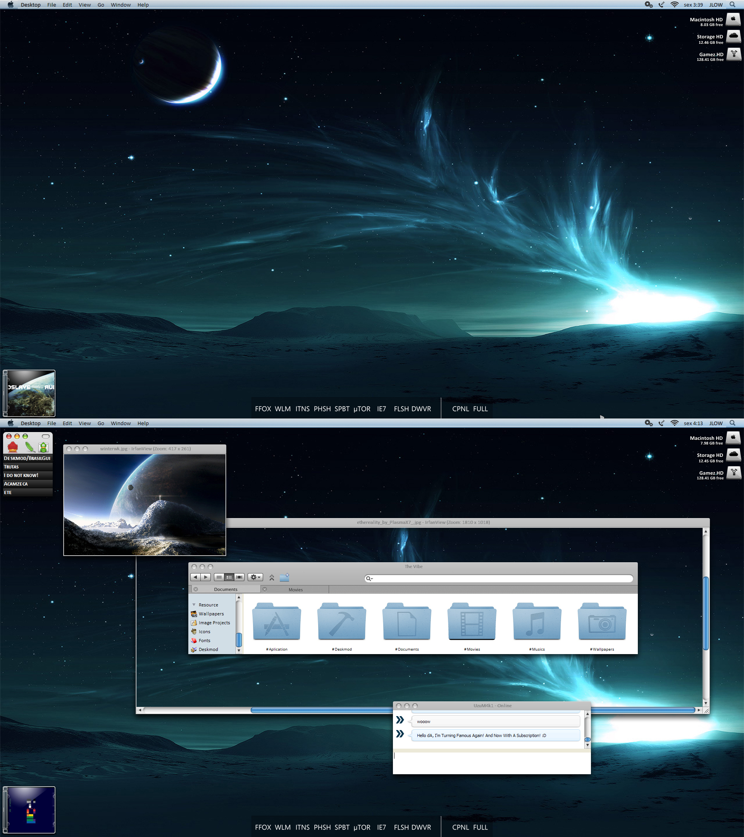Close the Movies tab with its x
Image resolution: width=744 pixels, height=837 pixels.
click(265, 589)
